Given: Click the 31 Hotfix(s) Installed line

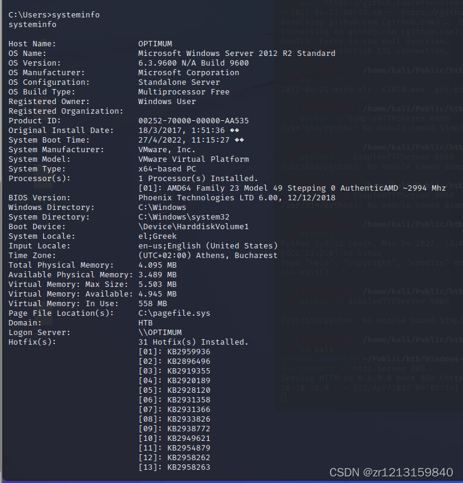Looking at the screenshot, I should click(194, 342).
